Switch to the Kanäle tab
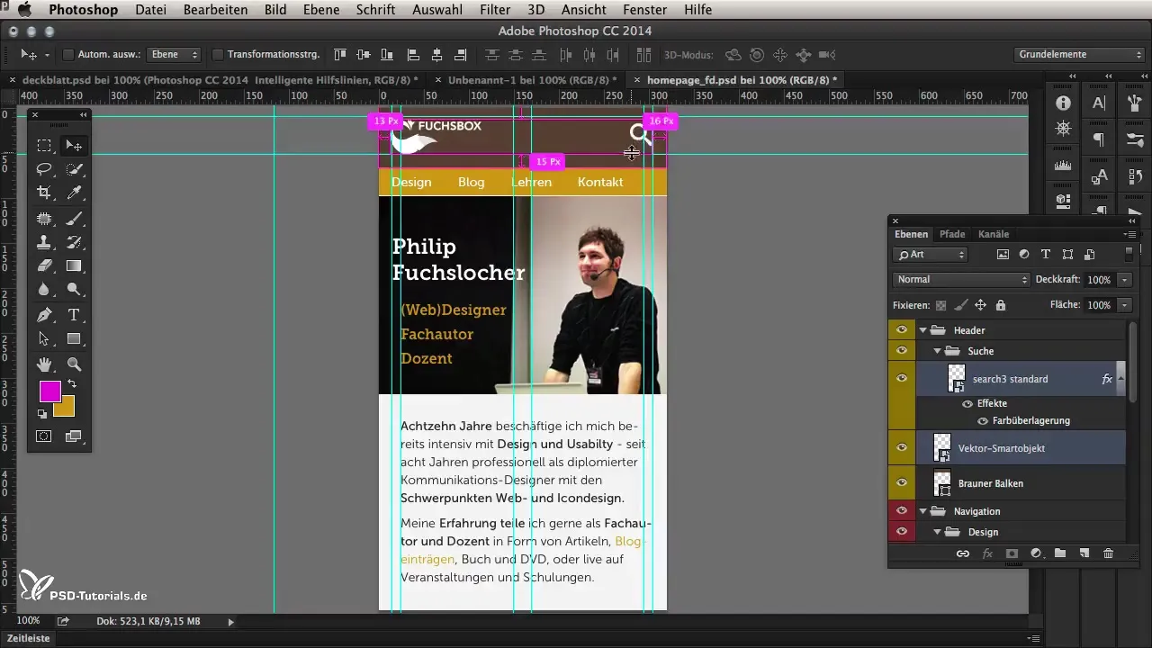This screenshot has width=1152, height=648. tap(994, 234)
